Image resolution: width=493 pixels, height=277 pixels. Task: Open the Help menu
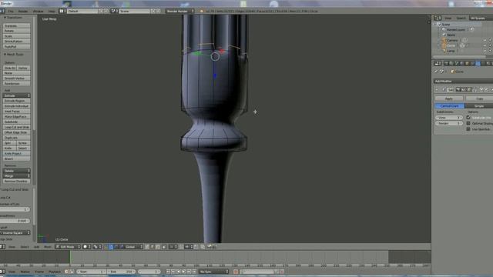pos(52,11)
